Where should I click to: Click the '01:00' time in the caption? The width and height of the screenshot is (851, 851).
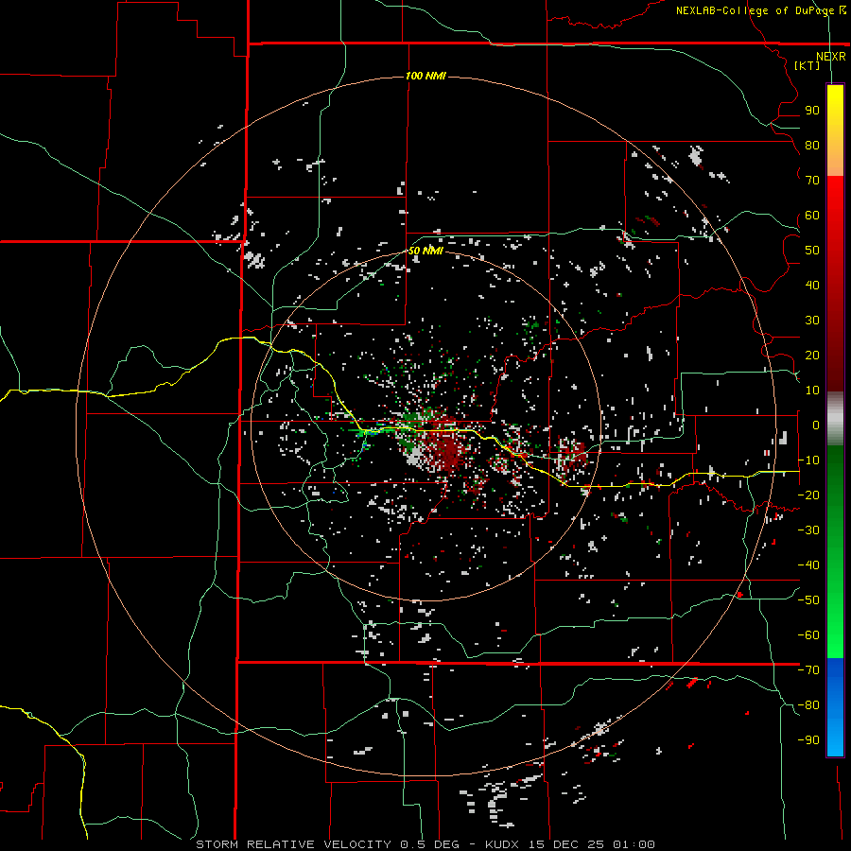coord(634,844)
